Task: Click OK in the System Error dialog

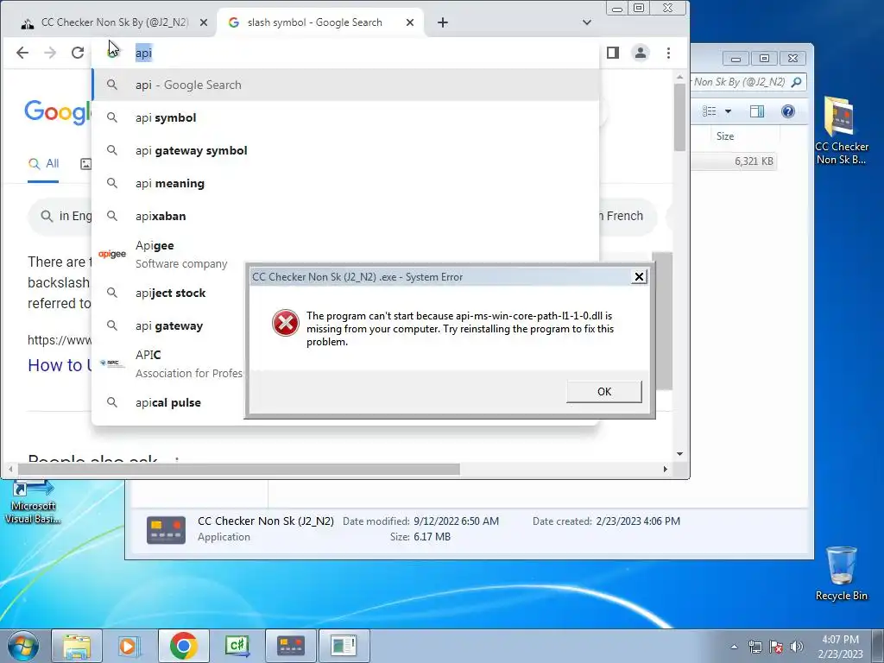Action: tap(603, 391)
